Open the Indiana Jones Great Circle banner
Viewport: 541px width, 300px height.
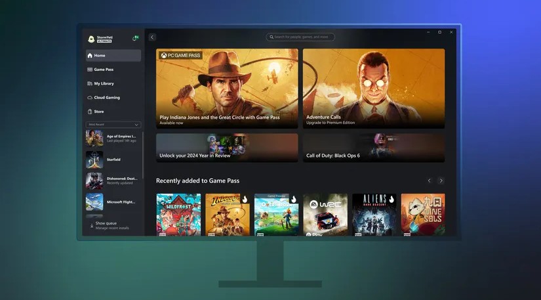pyautogui.click(x=227, y=89)
